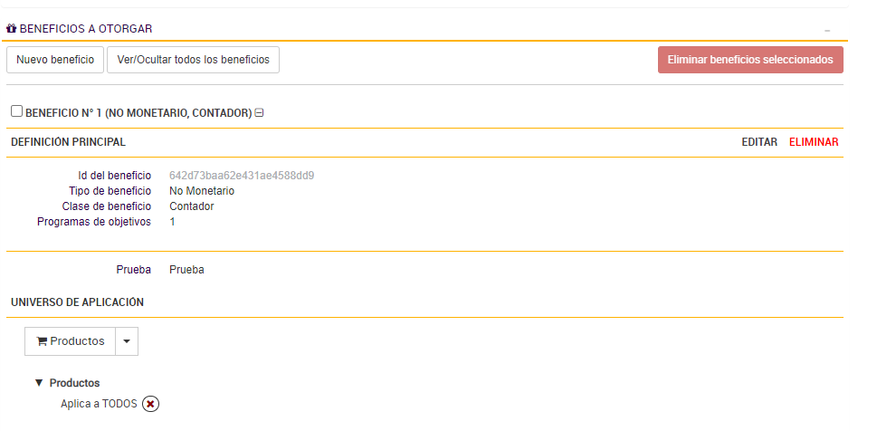Click the minus icon beside Beneficio N° 1
Image resolution: width=877 pixels, height=431 pixels.
tap(259, 113)
